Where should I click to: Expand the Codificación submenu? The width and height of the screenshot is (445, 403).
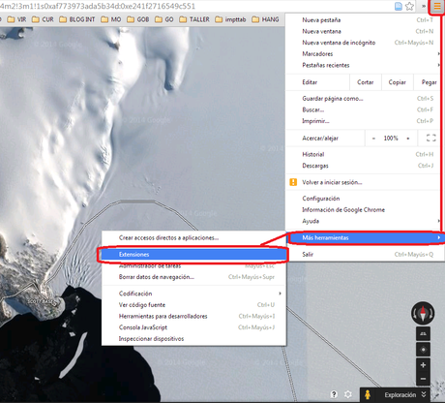(x=193, y=294)
